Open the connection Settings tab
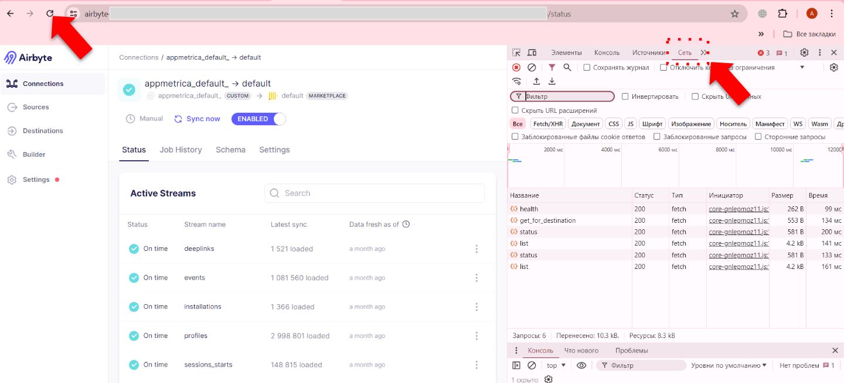 tap(274, 150)
